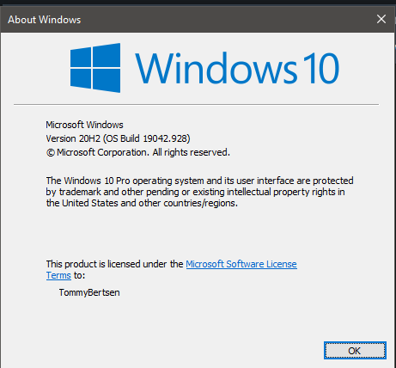Click the United States countries/regions line

click(142, 203)
